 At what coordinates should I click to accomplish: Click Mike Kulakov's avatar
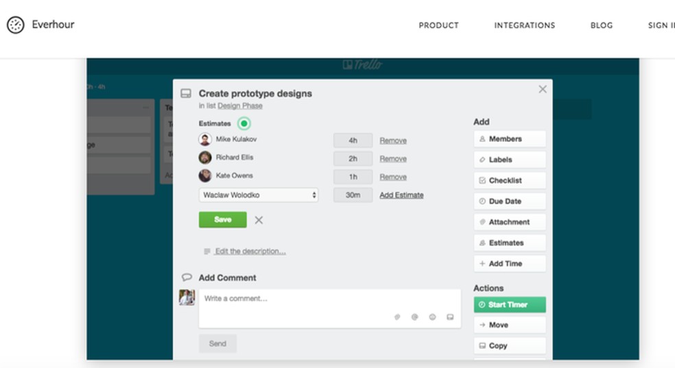tap(205, 139)
